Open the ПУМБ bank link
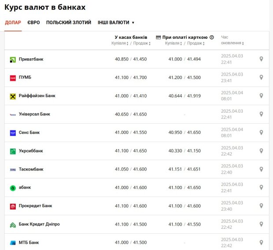Screen dimensions: 273x250 [25, 77]
